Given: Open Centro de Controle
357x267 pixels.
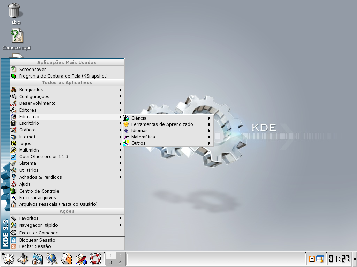Looking at the screenshot, I should [67, 191].
